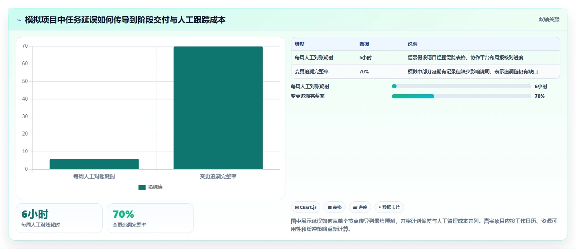Image resolution: width=576 pixels, height=249 pixels.
Task: Click the 6小时 value beside progress bar
Action: pyautogui.click(x=541, y=86)
